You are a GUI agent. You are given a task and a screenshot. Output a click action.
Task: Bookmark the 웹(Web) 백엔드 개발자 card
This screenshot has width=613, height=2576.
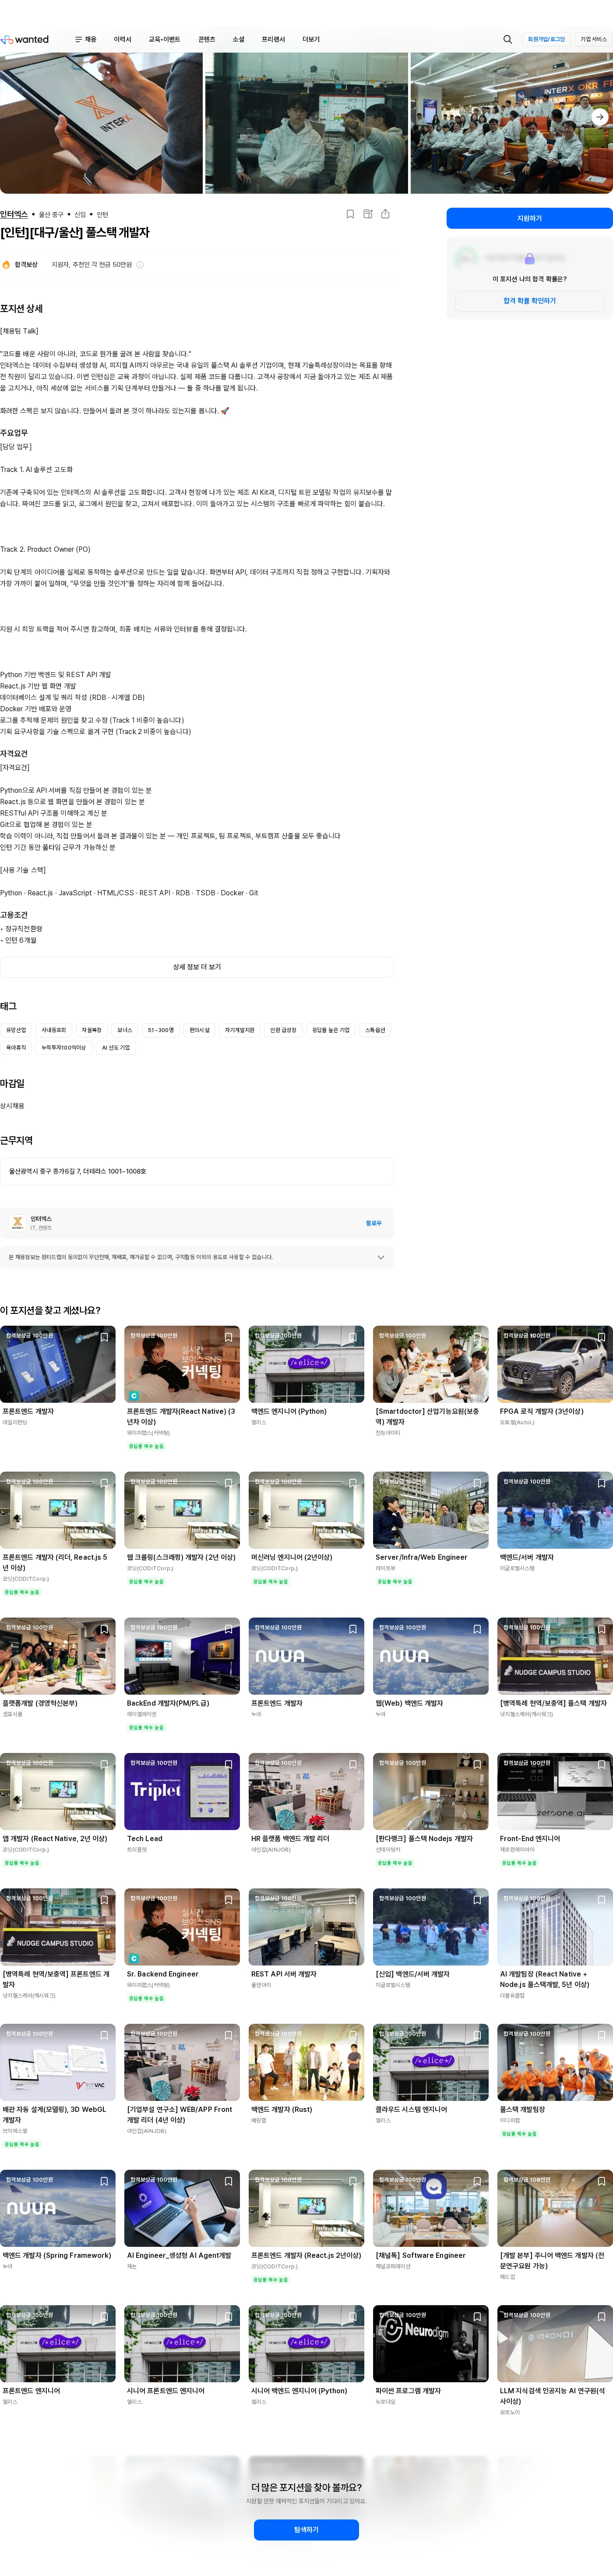click(x=477, y=1629)
